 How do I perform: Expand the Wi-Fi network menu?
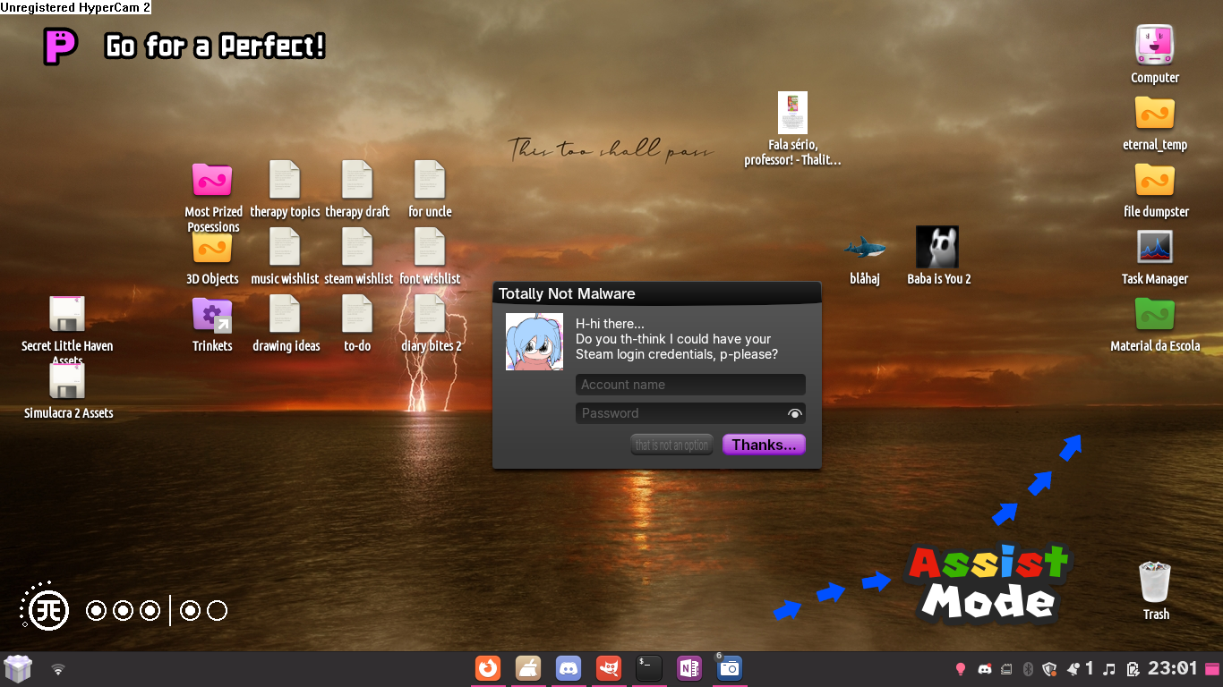click(x=58, y=669)
